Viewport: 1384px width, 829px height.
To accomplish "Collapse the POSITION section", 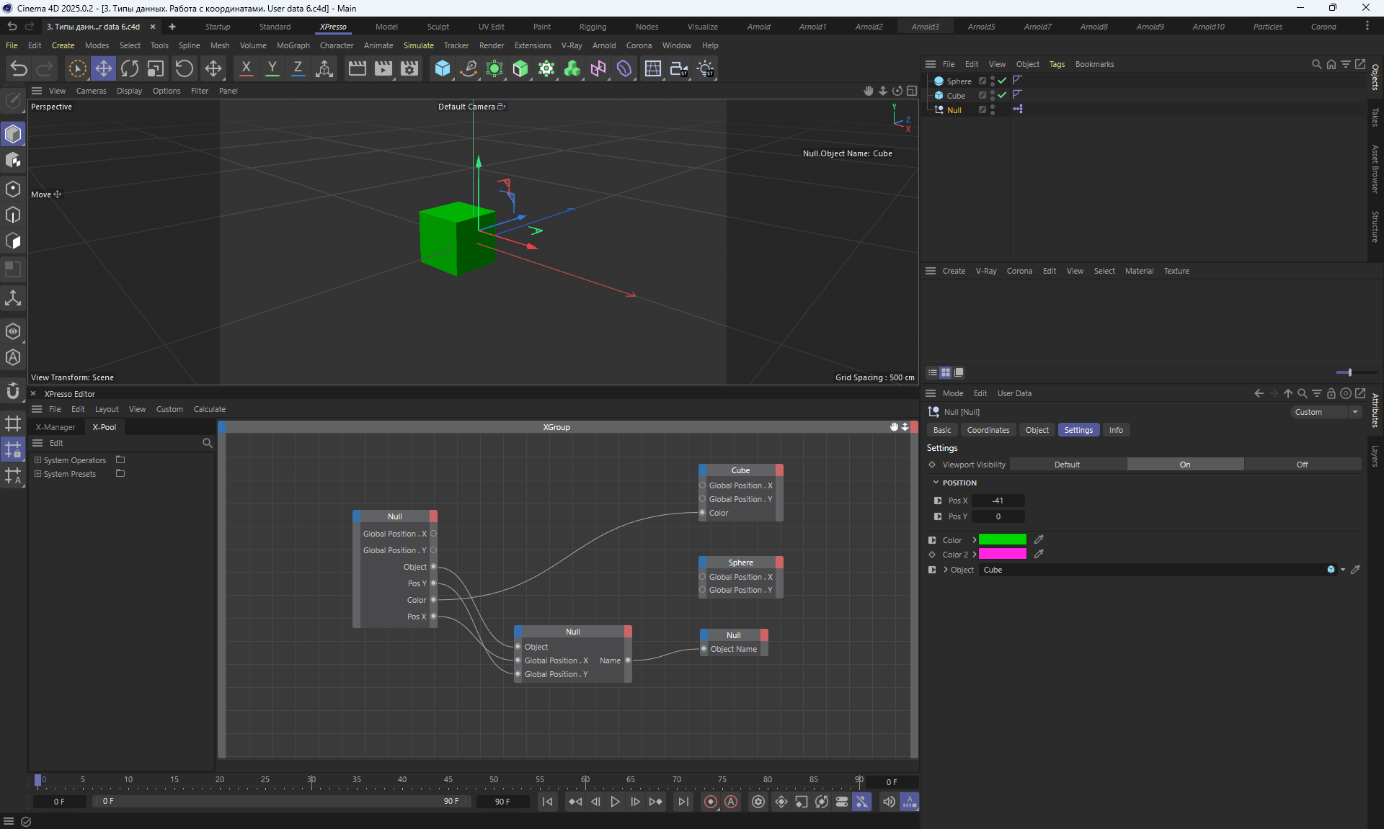I will point(936,483).
